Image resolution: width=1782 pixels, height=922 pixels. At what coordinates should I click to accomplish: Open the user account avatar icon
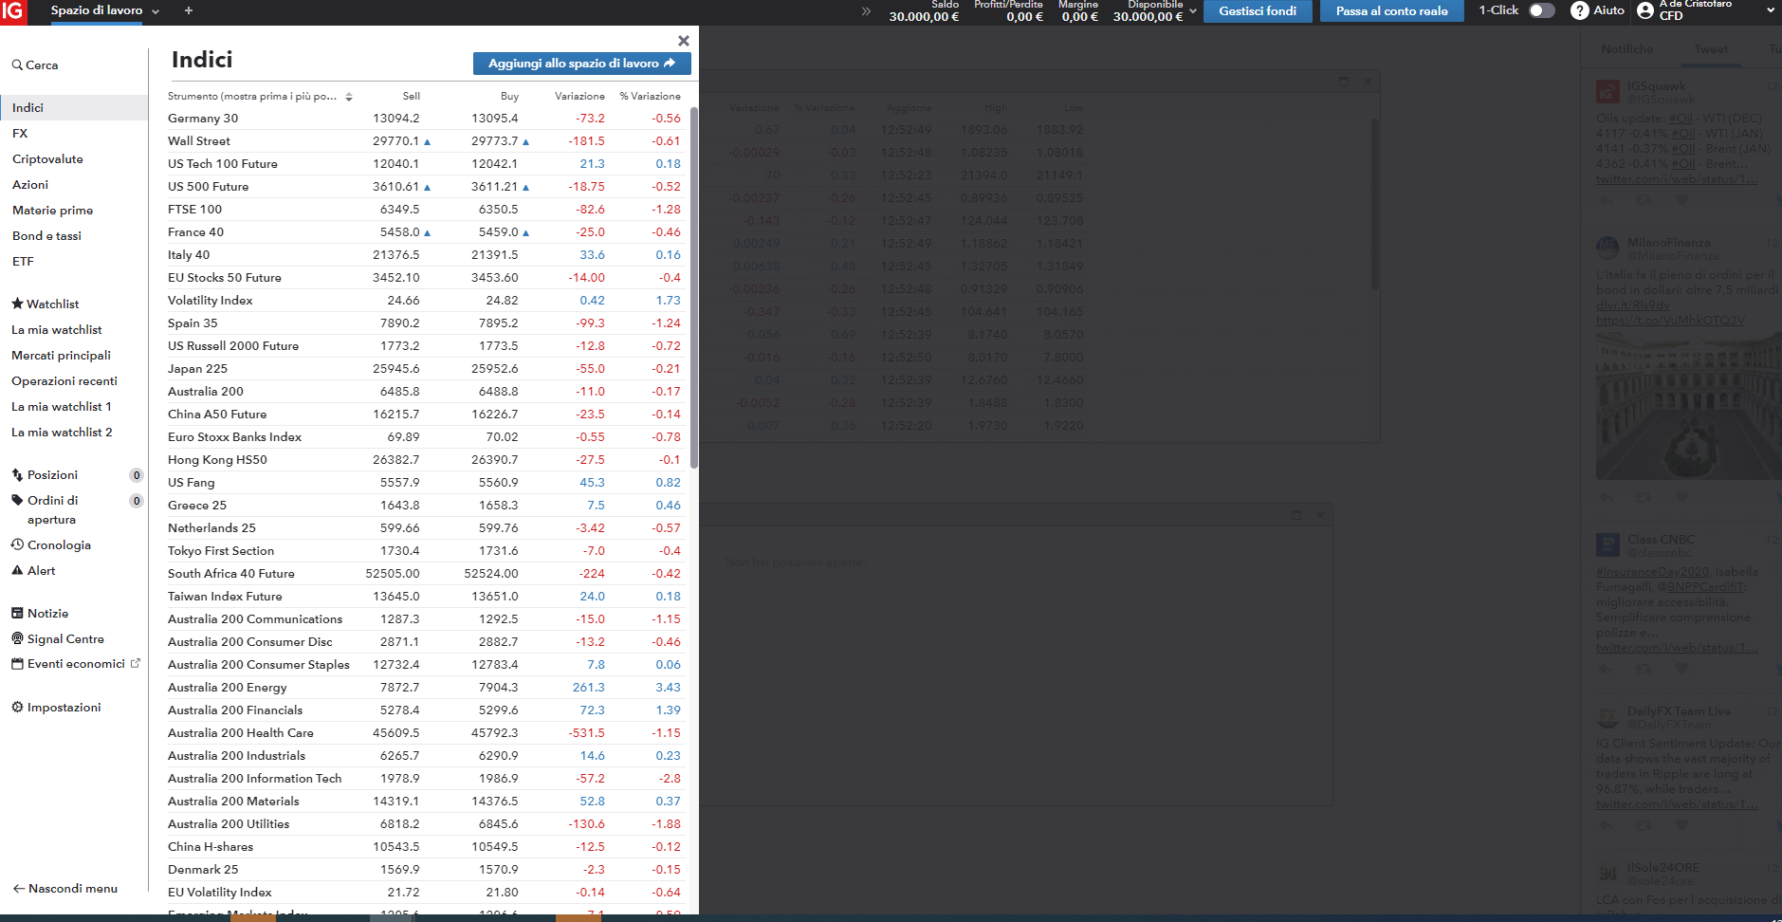click(x=1645, y=10)
